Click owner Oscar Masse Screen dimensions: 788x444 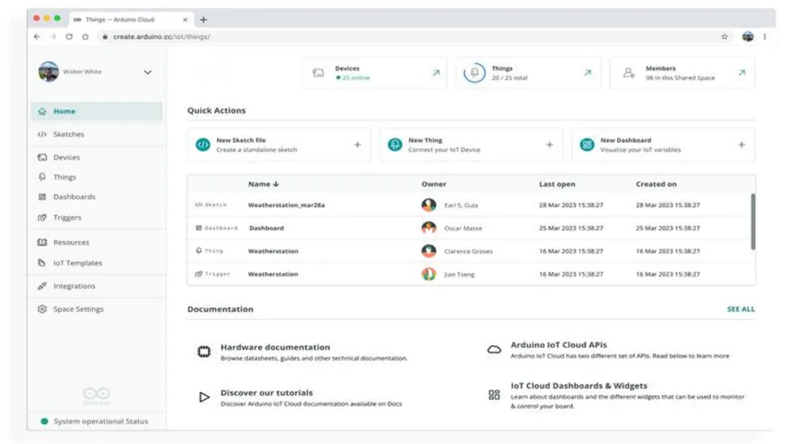click(463, 229)
